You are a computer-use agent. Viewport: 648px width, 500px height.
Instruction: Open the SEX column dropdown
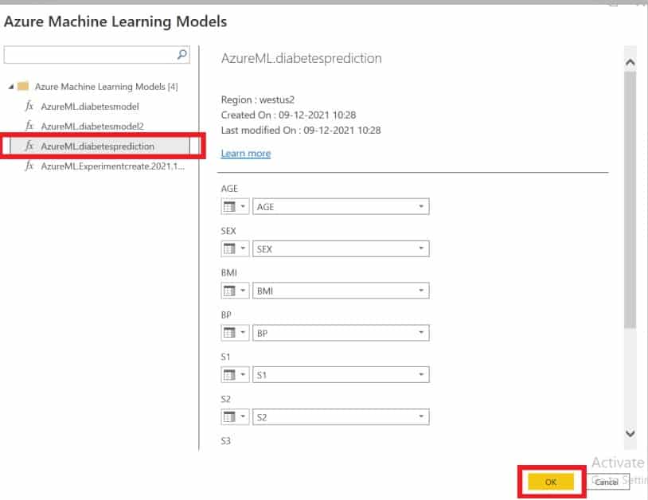[341, 248]
